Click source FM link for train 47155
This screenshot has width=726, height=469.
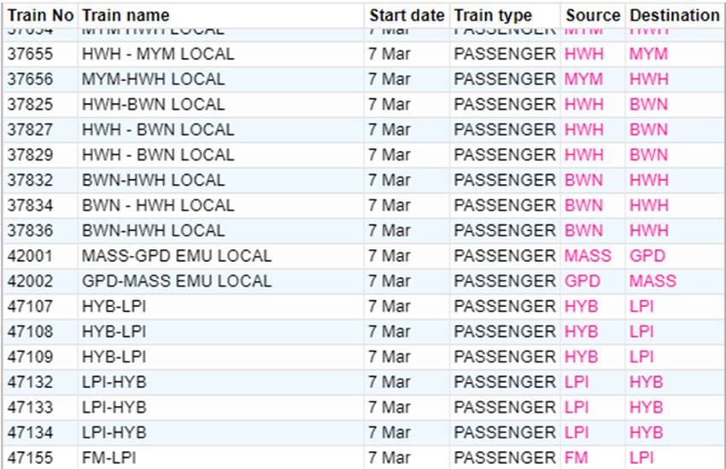click(577, 458)
